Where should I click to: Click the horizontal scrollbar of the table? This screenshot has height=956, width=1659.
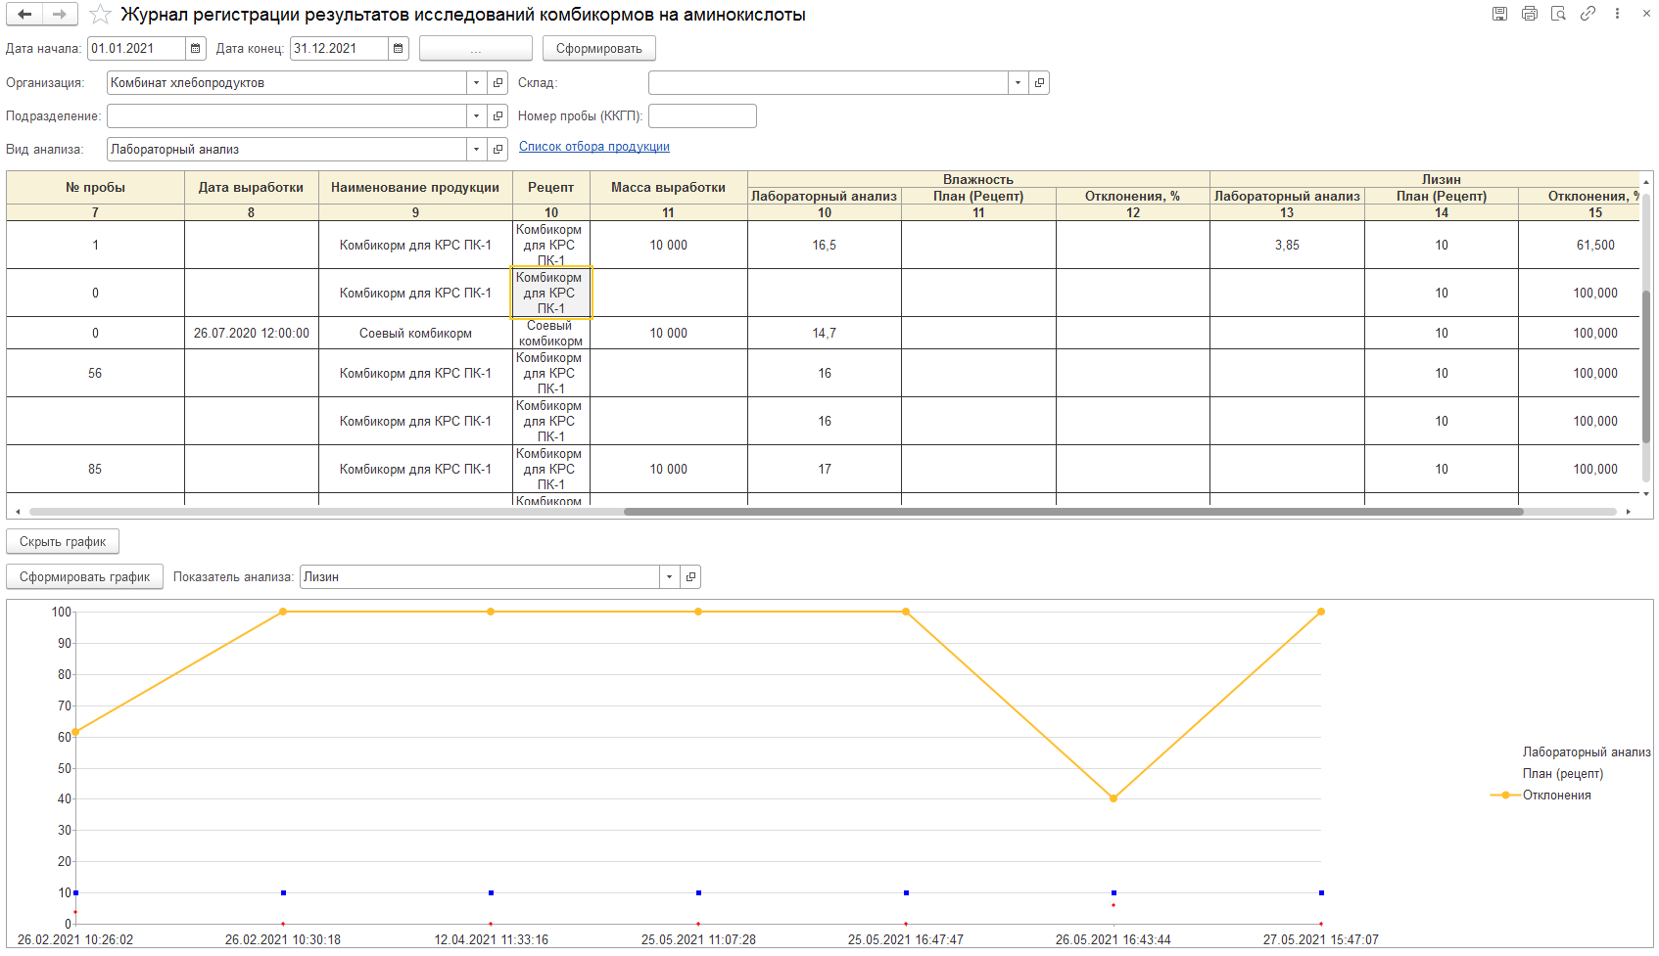coord(1073,512)
